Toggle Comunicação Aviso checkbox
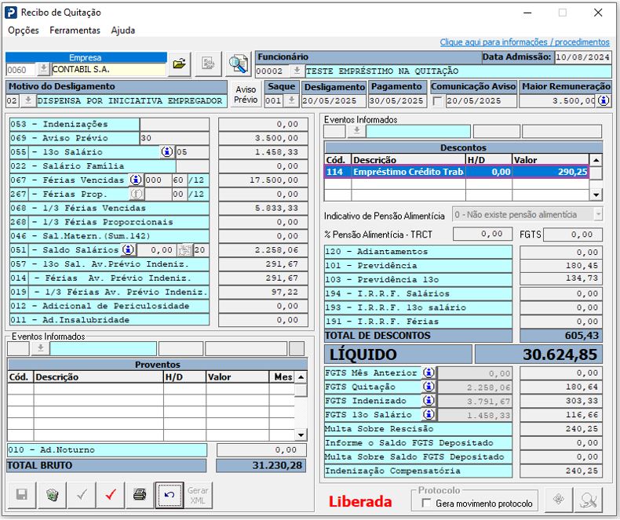This screenshot has height=520, width=620. point(437,101)
